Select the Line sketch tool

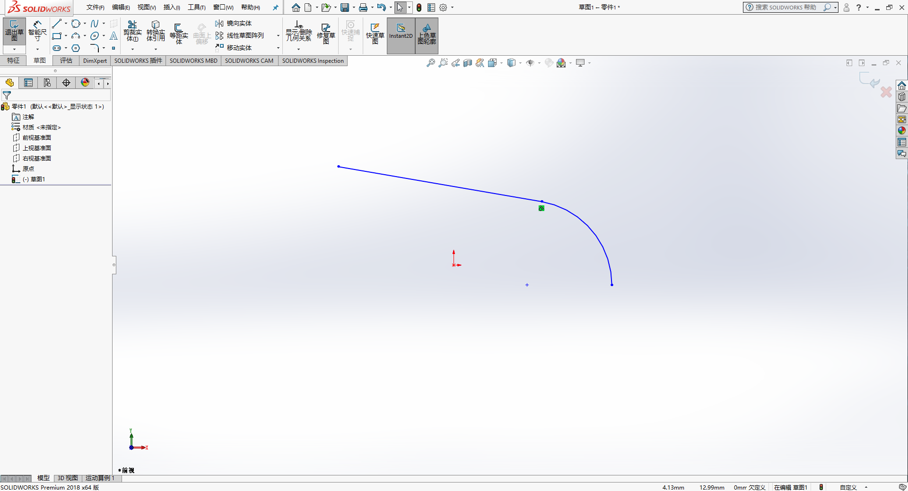click(57, 24)
